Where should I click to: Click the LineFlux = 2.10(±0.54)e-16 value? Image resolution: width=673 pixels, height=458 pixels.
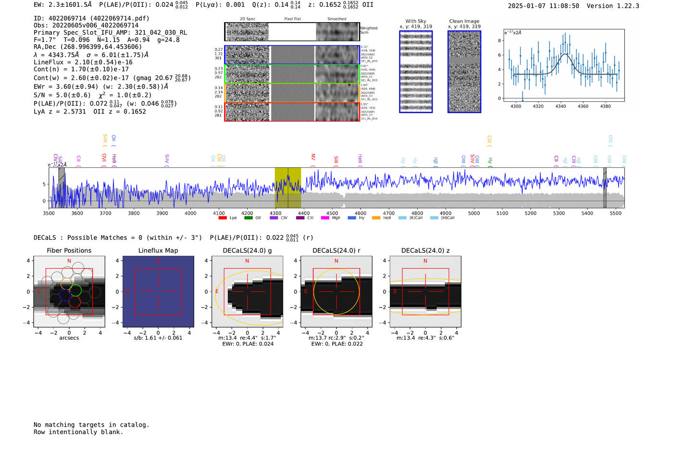pos(83,62)
